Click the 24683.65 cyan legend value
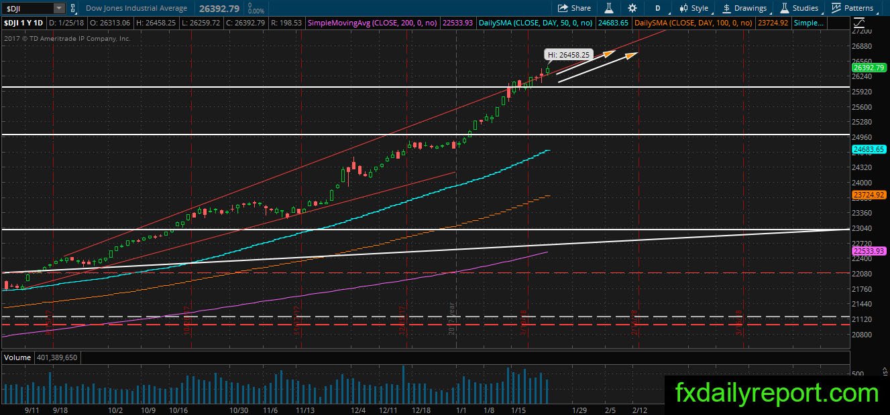Viewport: 890px width, 415px height. 613,23
